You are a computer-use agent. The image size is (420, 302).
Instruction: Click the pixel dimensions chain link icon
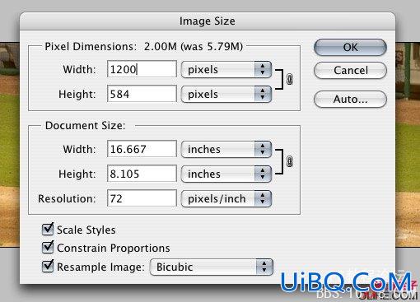[x=289, y=79]
